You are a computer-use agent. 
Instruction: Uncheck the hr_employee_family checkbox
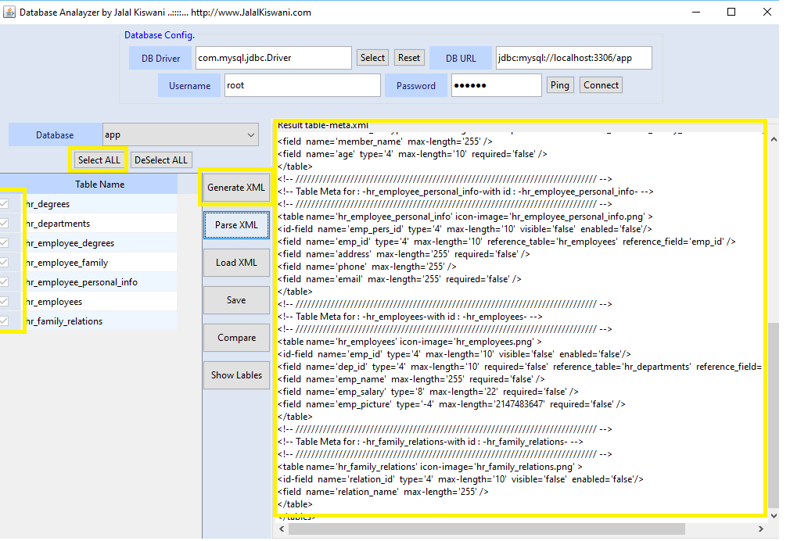(5, 263)
